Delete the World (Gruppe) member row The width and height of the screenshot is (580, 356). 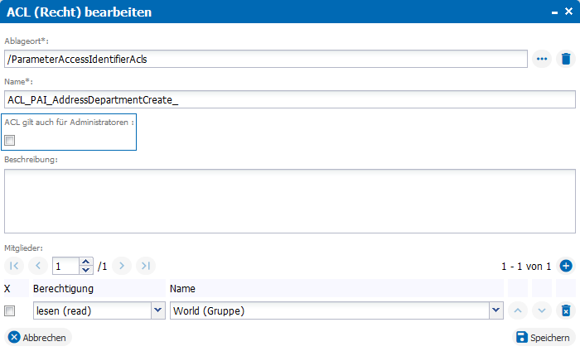(566, 310)
